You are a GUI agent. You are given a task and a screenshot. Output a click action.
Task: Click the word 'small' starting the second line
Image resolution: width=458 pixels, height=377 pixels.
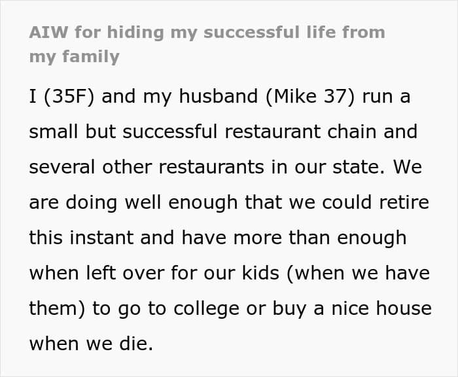54,132
